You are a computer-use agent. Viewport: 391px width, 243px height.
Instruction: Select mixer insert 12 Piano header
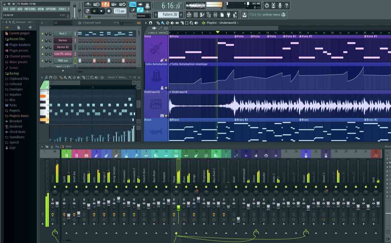[x=176, y=154]
